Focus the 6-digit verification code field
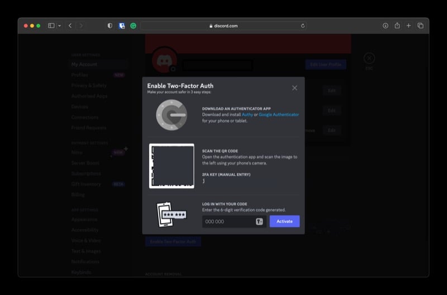 [234, 221]
